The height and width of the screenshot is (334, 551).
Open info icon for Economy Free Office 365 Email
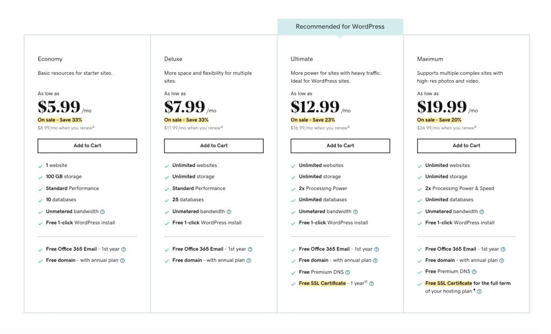click(124, 250)
